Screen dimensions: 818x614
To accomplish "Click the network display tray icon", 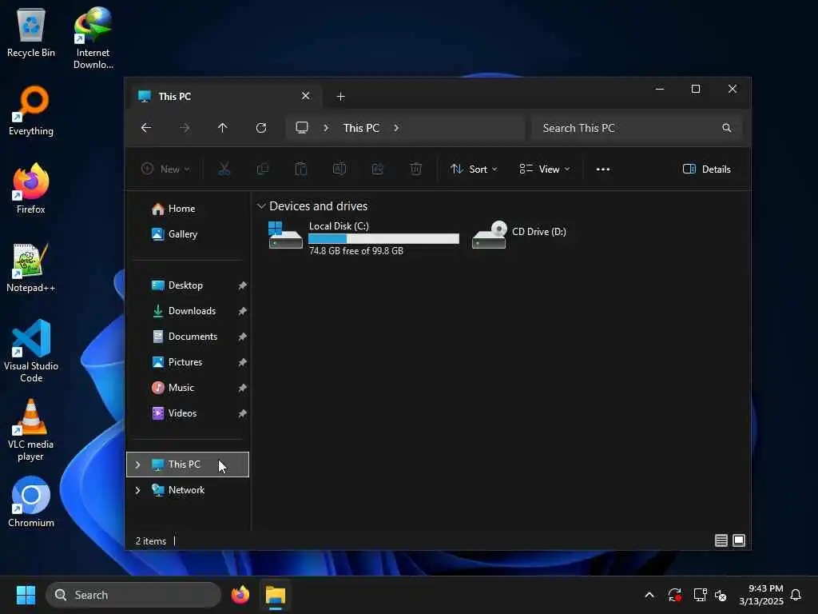I will click(x=700, y=595).
